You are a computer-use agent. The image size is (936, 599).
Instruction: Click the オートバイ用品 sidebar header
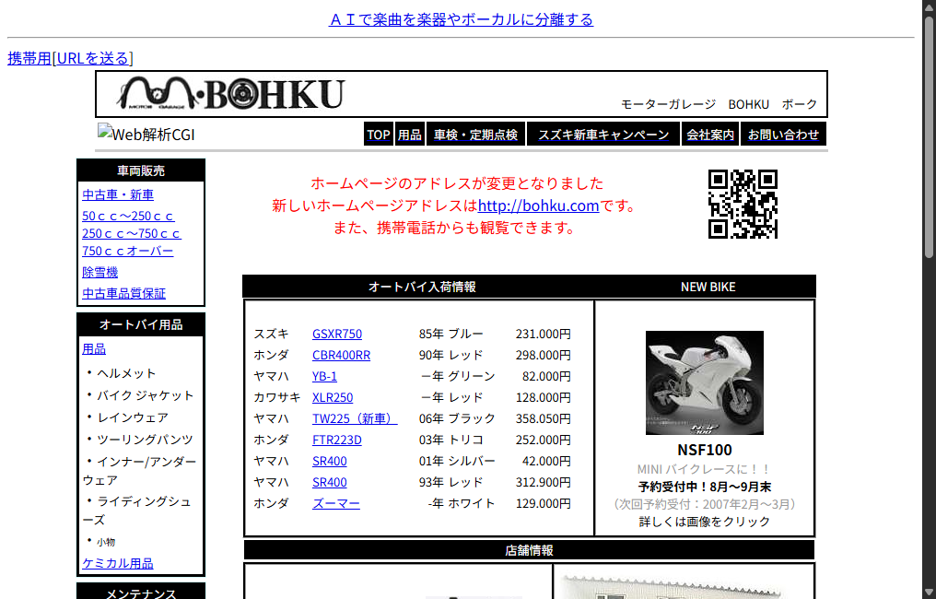point(141,325)
